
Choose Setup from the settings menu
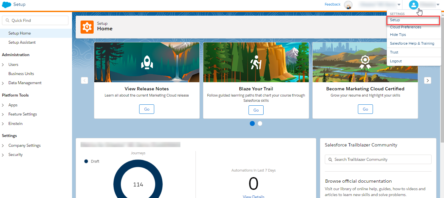pyautogui.click(x=413, y=20)
